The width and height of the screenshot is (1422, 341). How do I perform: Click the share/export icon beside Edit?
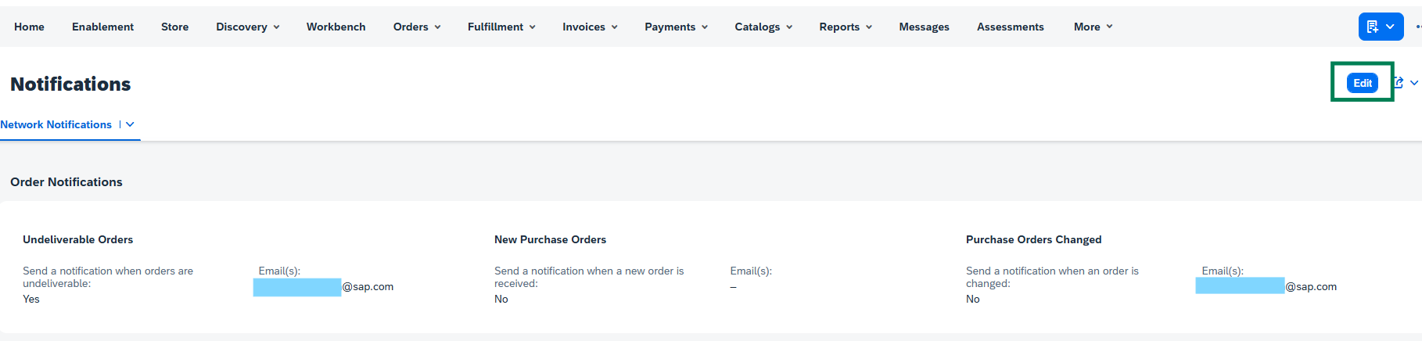tap(1399, 83)
